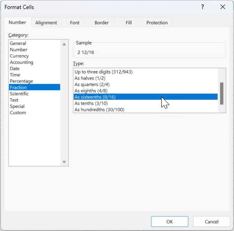
Task: Choose the Currency category
Action: (x=35, y=56)
